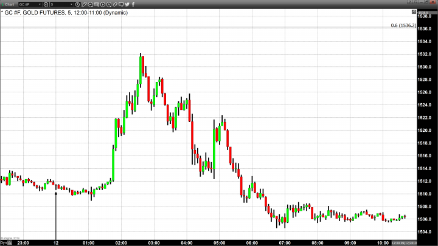Click the date stamp at bottom-right of time axis
This screenshot has height=246, width=438.
(x=404, y=243)
